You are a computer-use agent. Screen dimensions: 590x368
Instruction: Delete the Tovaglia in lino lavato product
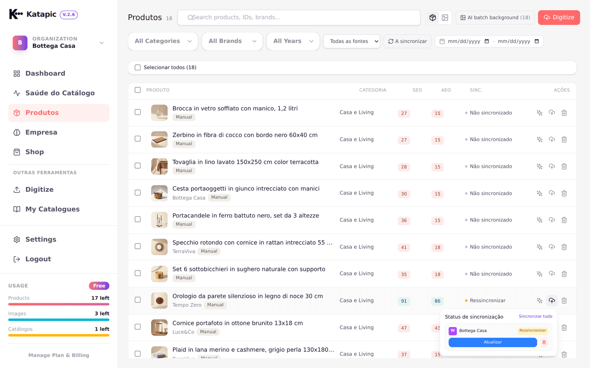[x=564, y=167]
